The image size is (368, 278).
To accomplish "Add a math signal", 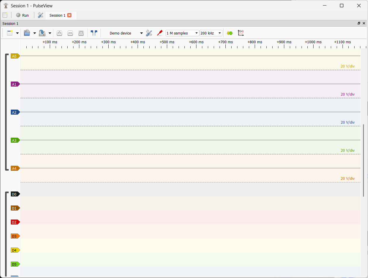I will click(241, 33).
